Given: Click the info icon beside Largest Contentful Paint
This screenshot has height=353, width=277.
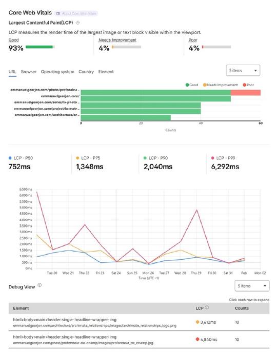Looking at the screenshot, I should [x=78, y=23].
